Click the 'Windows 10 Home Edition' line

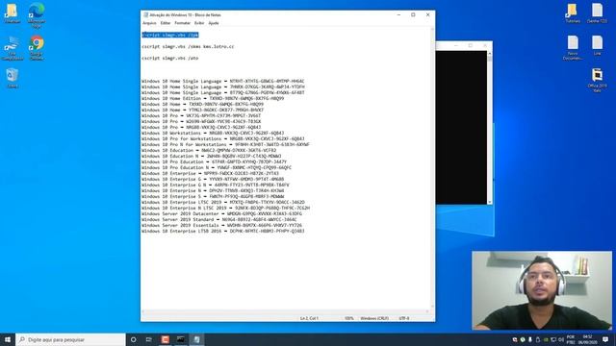[213, 98]
